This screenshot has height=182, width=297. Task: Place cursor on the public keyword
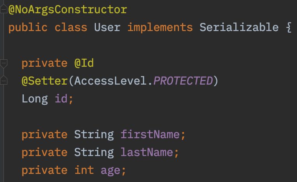click(x=28, y=28)
